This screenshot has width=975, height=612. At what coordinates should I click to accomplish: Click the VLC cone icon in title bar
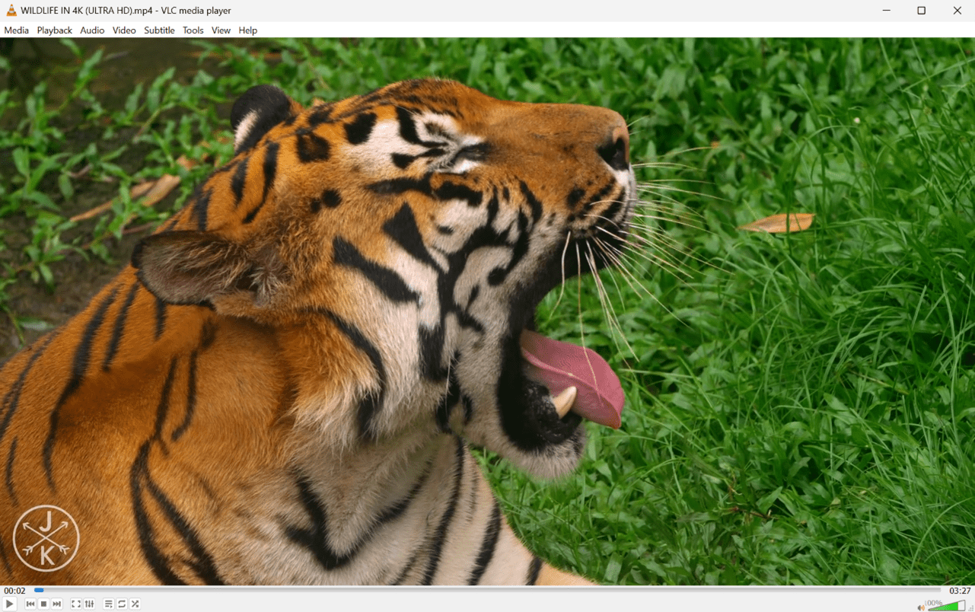[x=10, y=10]
